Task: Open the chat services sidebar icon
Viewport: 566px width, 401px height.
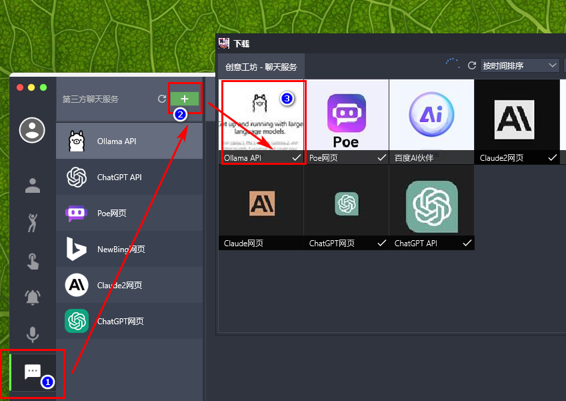Action: pyautogui.click(x=33, y=372)
